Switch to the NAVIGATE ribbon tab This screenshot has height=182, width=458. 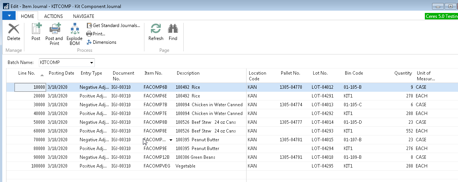click(x=83, y=16)
